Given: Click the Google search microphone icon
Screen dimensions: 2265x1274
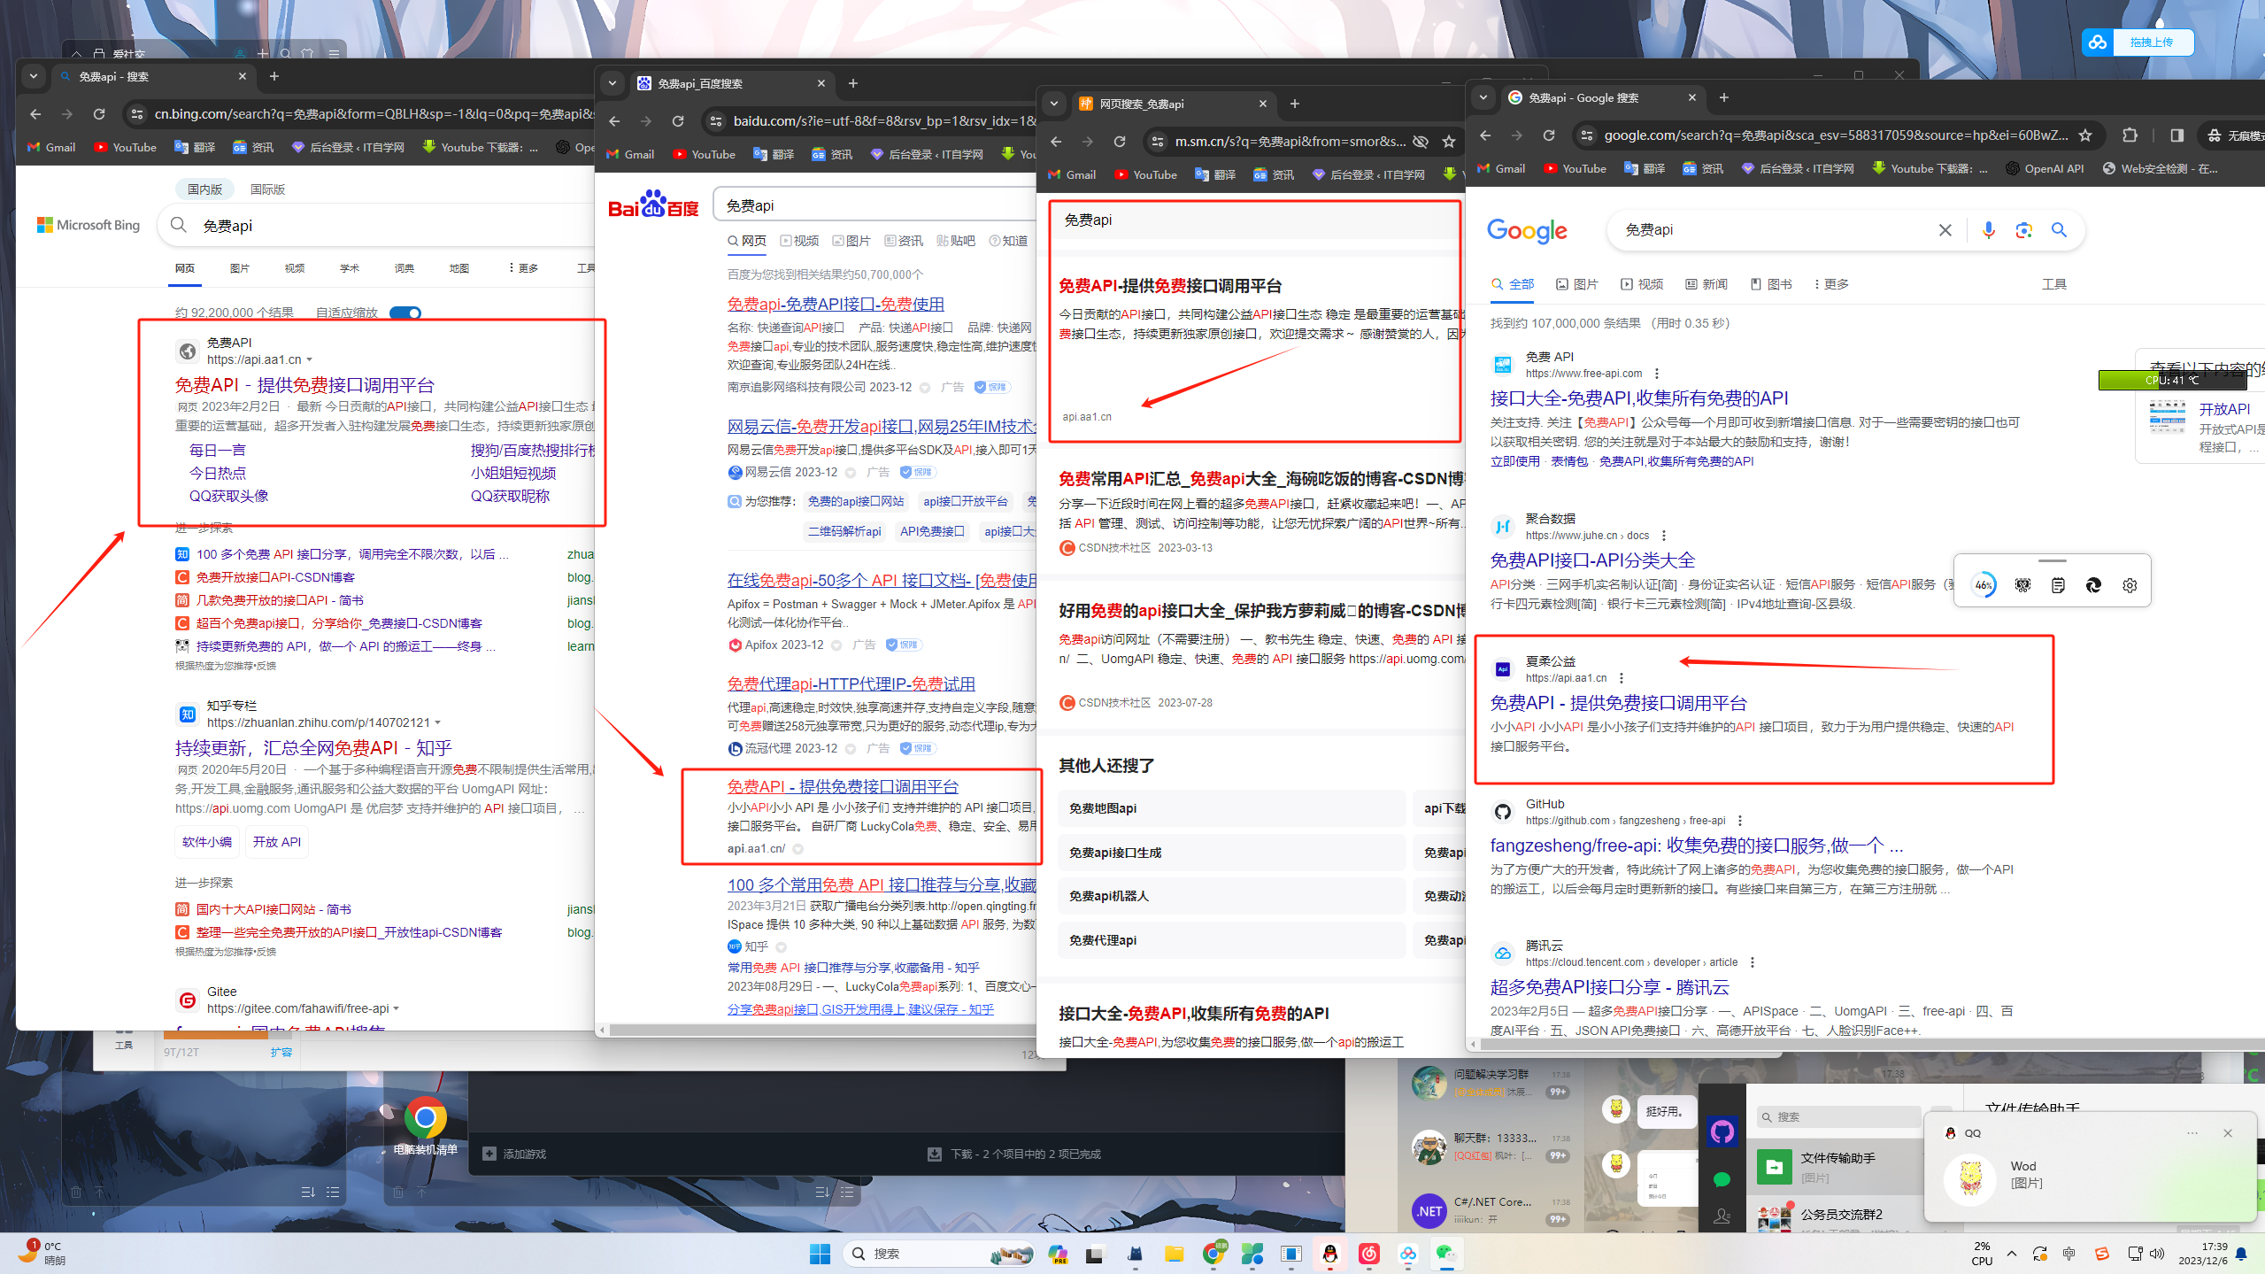Looking at the screenshot, I should click(x=1990, y=232).
